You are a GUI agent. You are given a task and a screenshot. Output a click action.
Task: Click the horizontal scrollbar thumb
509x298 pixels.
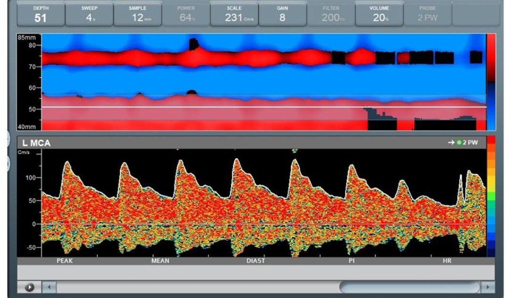point(410,287)
